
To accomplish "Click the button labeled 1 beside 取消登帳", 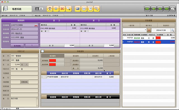I will coord(32,45).
